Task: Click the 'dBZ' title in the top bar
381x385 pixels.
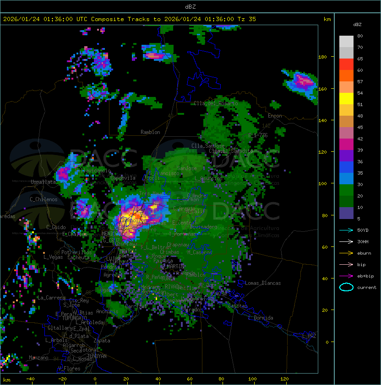Action: click(x=190, y=6)
